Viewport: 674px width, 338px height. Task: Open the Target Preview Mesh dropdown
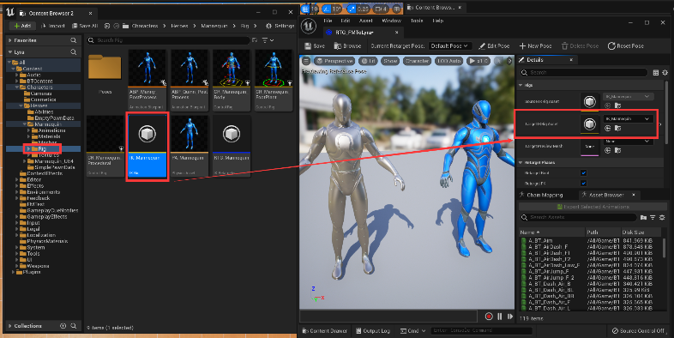click(628, 141)
